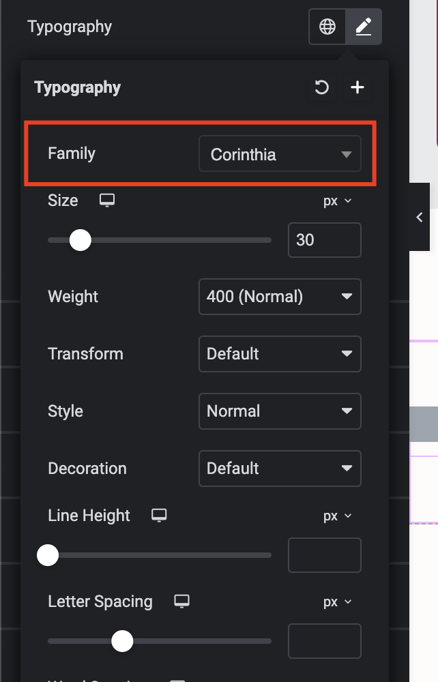Open the Decoration dropdown
438x682 pixels.
[280, 469]
